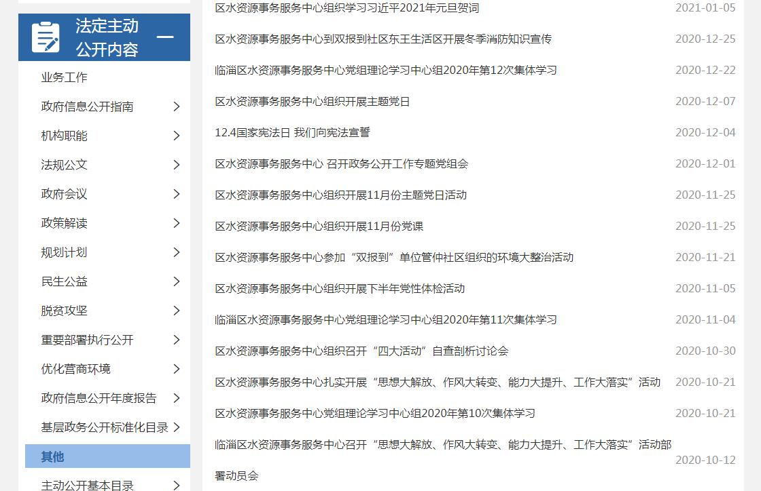Click the clipboard icon in sidebar header
761x491 pixels.
pos(46,37)
